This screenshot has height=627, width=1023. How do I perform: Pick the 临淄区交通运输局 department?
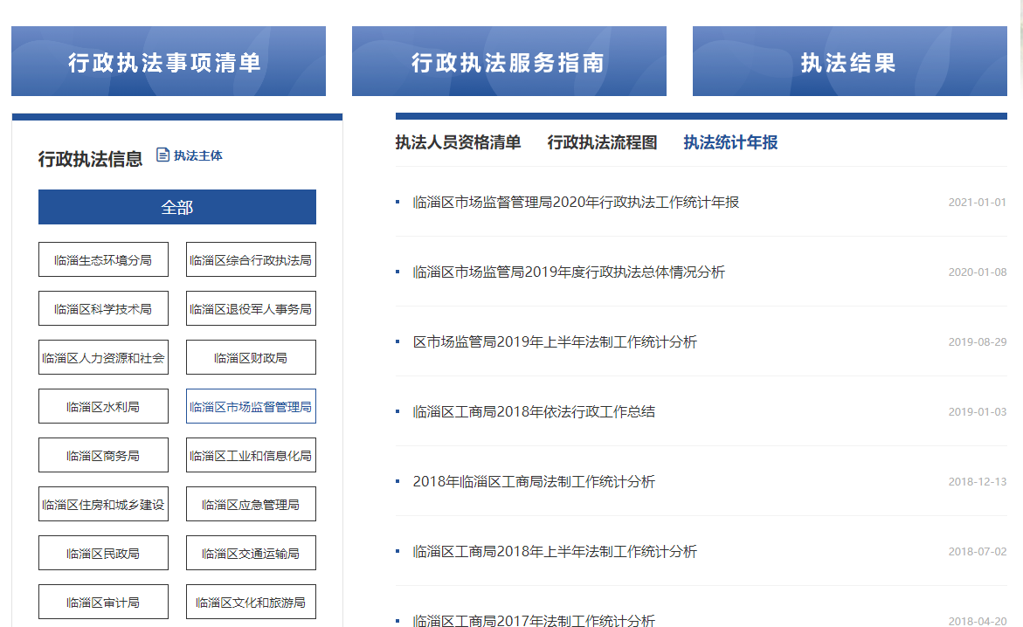point(251,554)
